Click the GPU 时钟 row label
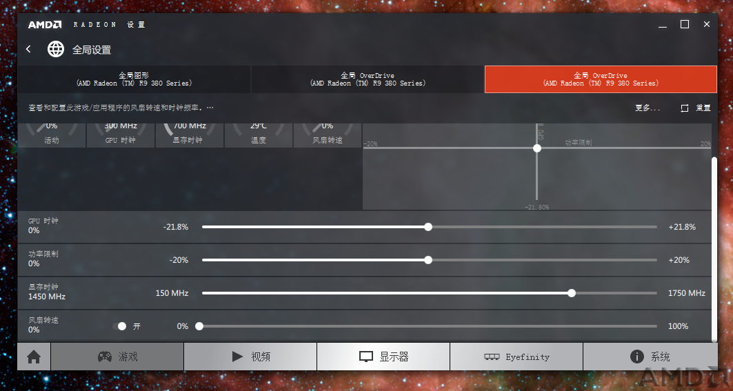This screenshot has height=391, width=733. pyautogui.click(x=43, y=221)
